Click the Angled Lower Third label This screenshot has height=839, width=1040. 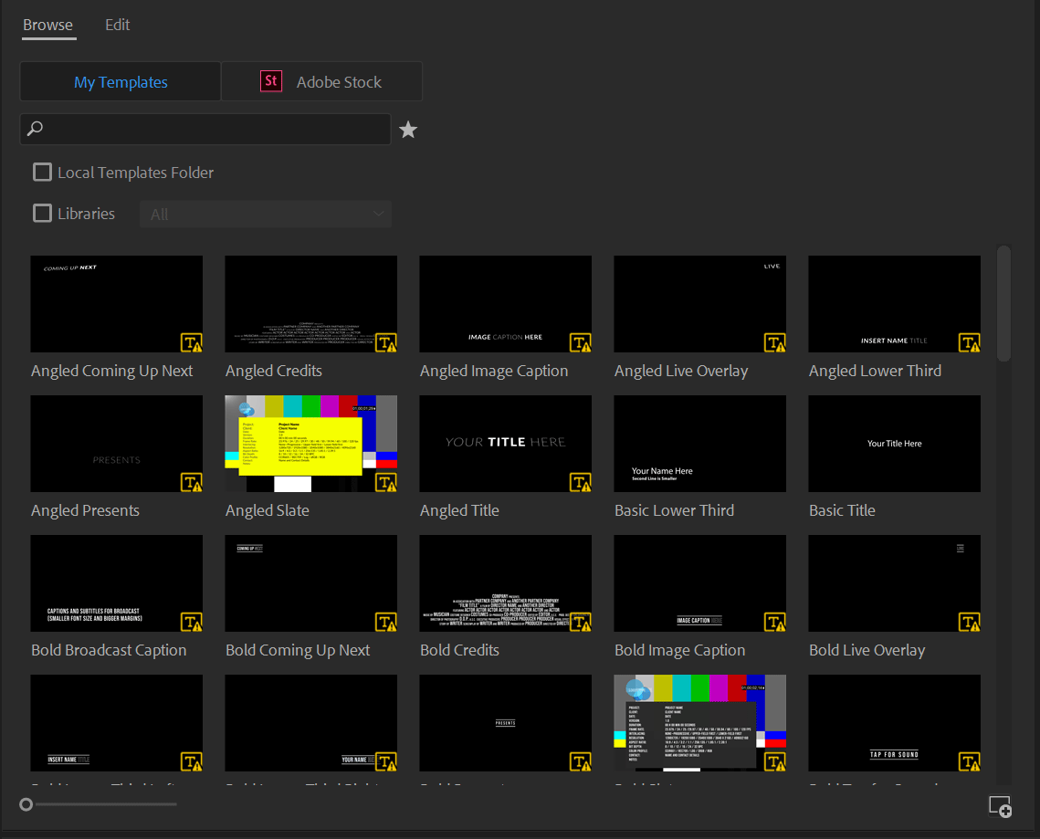(x=875, y=371)
